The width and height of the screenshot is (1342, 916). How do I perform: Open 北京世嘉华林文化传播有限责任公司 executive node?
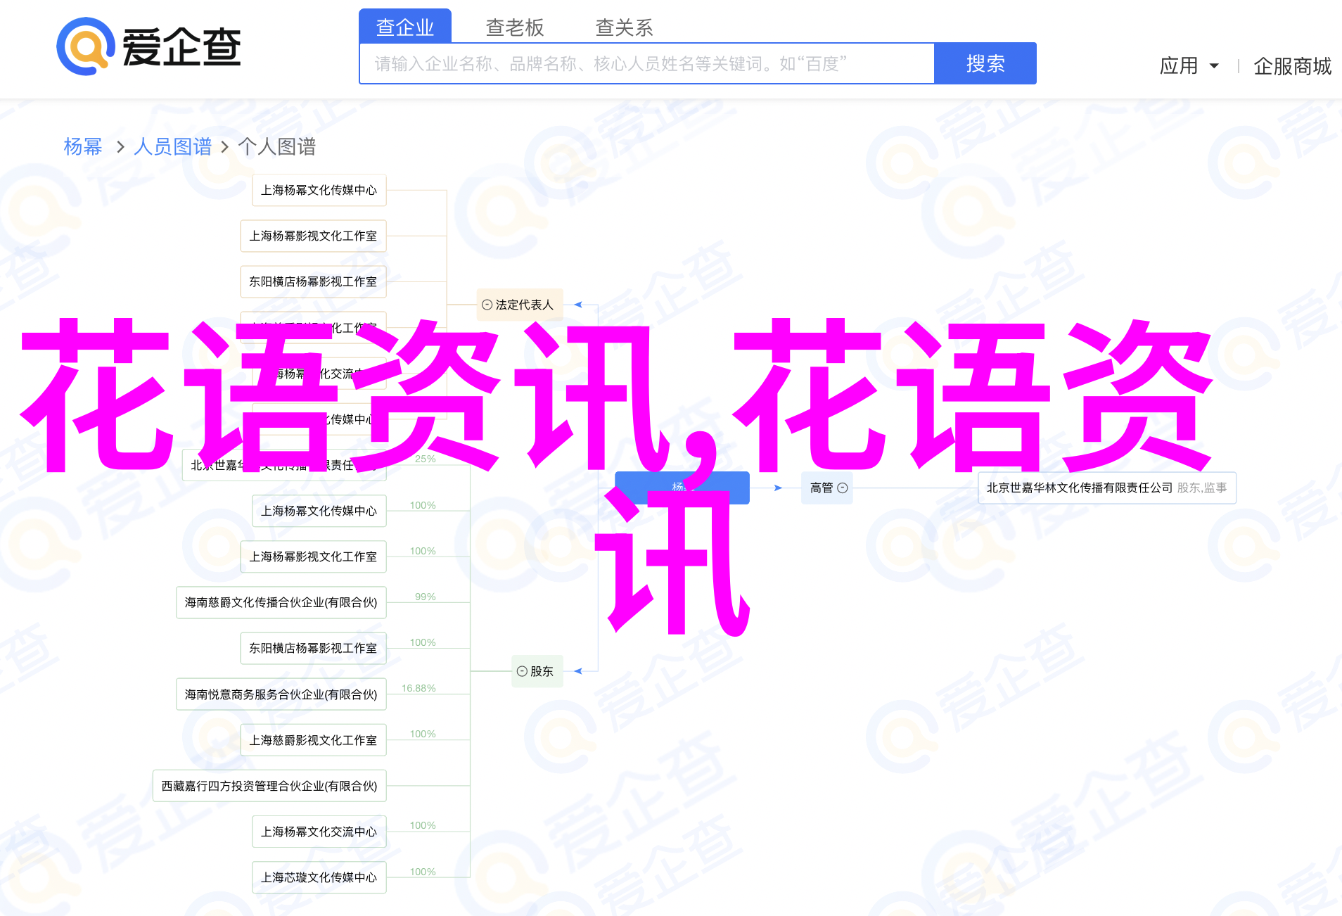pos(1107,488)
